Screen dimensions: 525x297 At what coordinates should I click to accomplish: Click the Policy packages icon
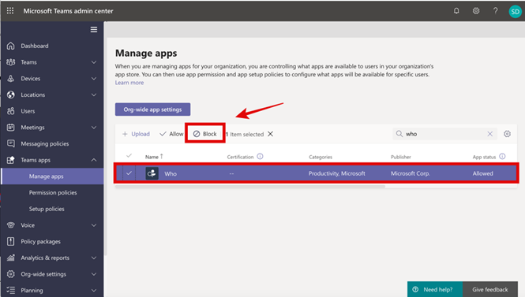11,241
